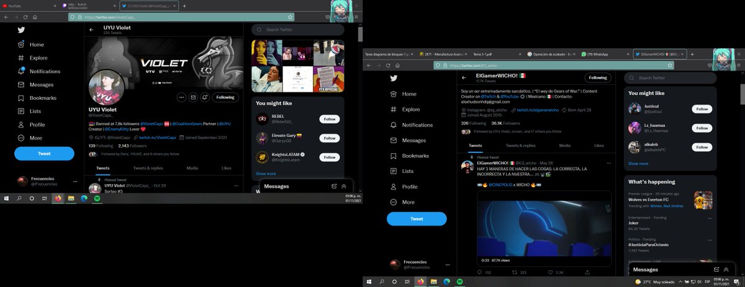Screen dimensions: 745x287
Task: Open Messages in ElGamerWICHO window sidebar
Action: [408, 140]
